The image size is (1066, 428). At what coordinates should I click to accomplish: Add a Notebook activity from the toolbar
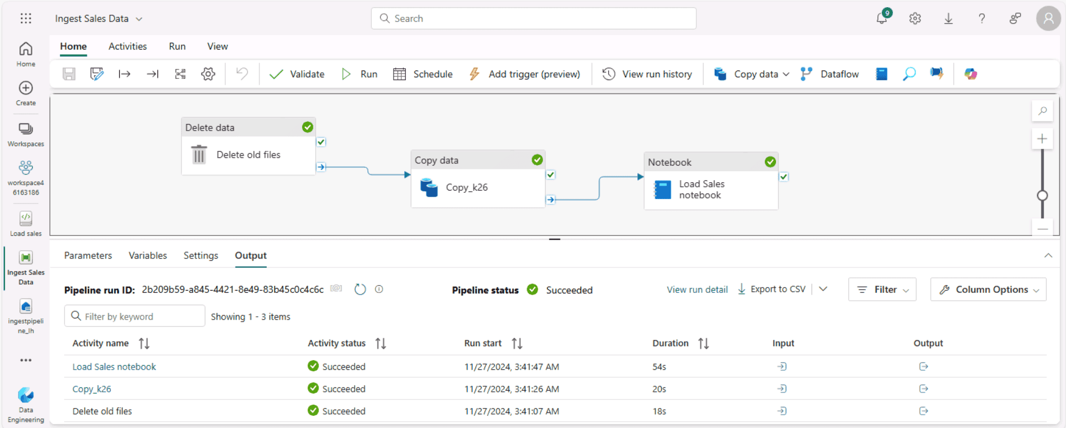pos(882,74)
